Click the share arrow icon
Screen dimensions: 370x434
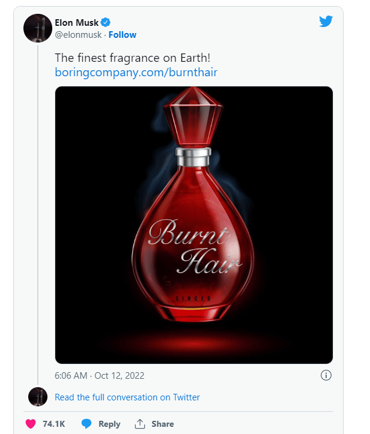pyautogui.click(x=140, y=424)
